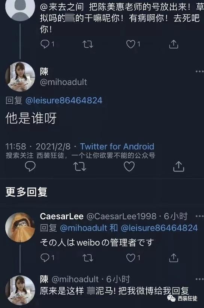Retweet the main tweet 他是谁呀

click(80, 167)
